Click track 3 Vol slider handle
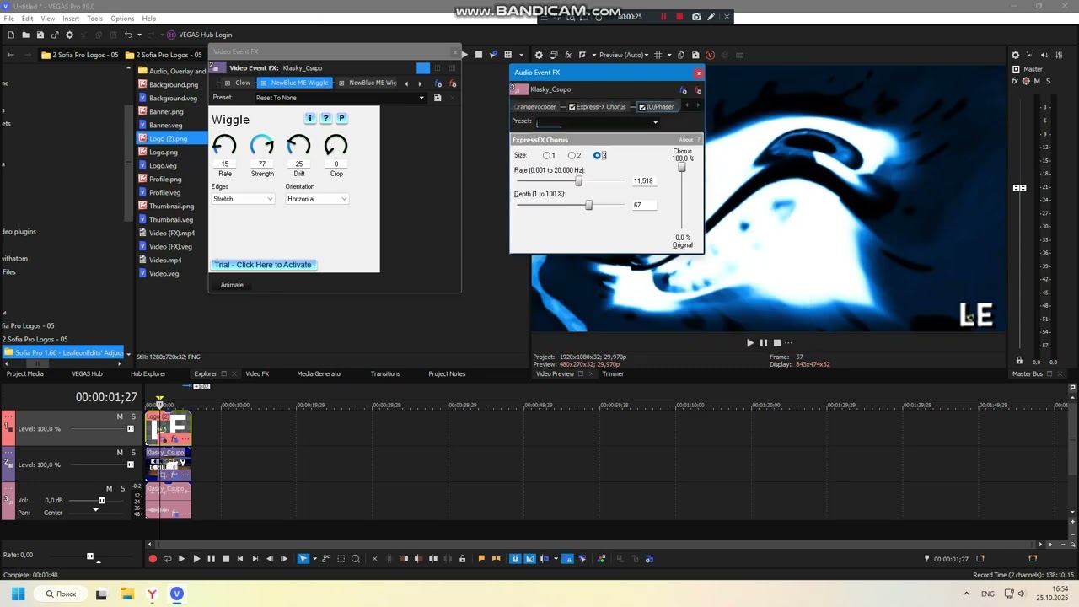Screen dimensions: 1079x607 click(x=102, y=500)
